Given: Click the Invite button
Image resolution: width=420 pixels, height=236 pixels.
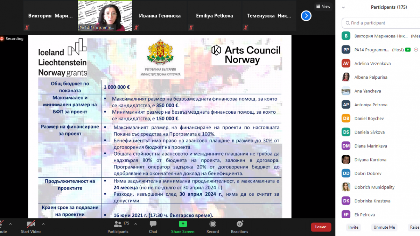Looking at the screenshot, I should pyautogui.click(x=353, y=227).
